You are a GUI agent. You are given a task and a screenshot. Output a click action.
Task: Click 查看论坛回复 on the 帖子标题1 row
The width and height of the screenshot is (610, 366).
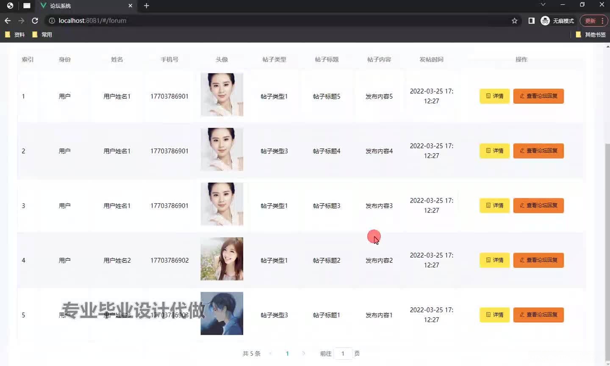[x=538, y=315]
